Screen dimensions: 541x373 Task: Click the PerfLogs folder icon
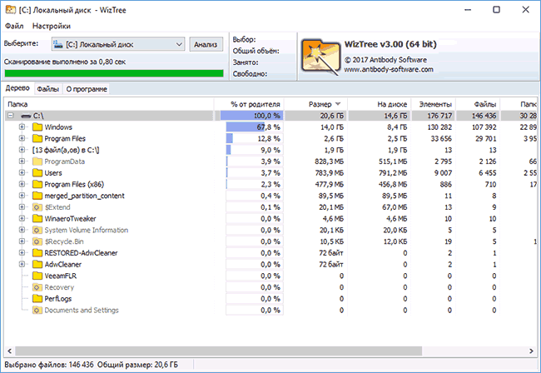[x=37, y=298]
